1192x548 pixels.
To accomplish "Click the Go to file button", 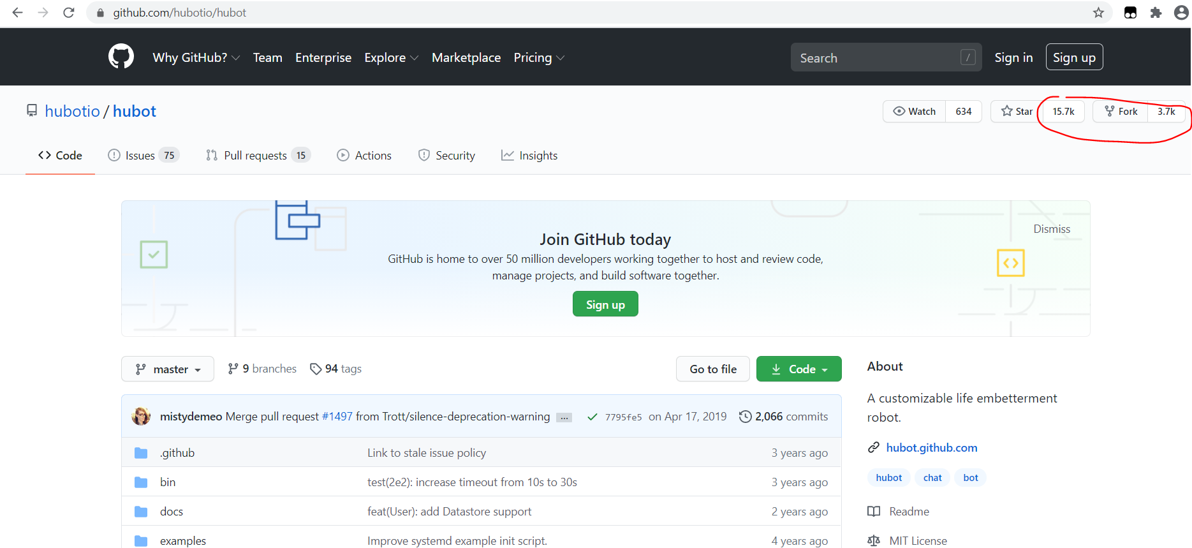I will (713, 369).
